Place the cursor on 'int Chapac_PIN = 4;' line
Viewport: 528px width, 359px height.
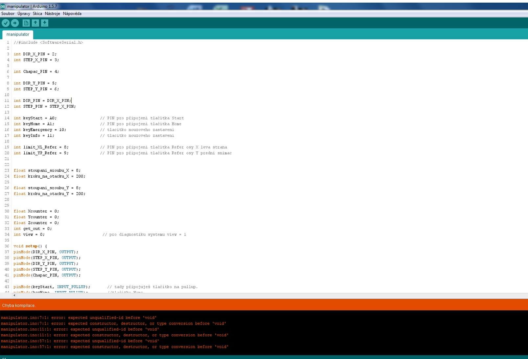point(36,72)
